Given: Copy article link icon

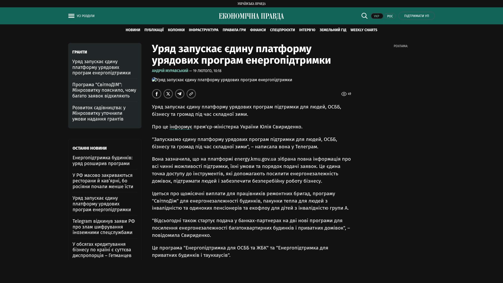Looking at the screenshot, I should click(191, 94).
